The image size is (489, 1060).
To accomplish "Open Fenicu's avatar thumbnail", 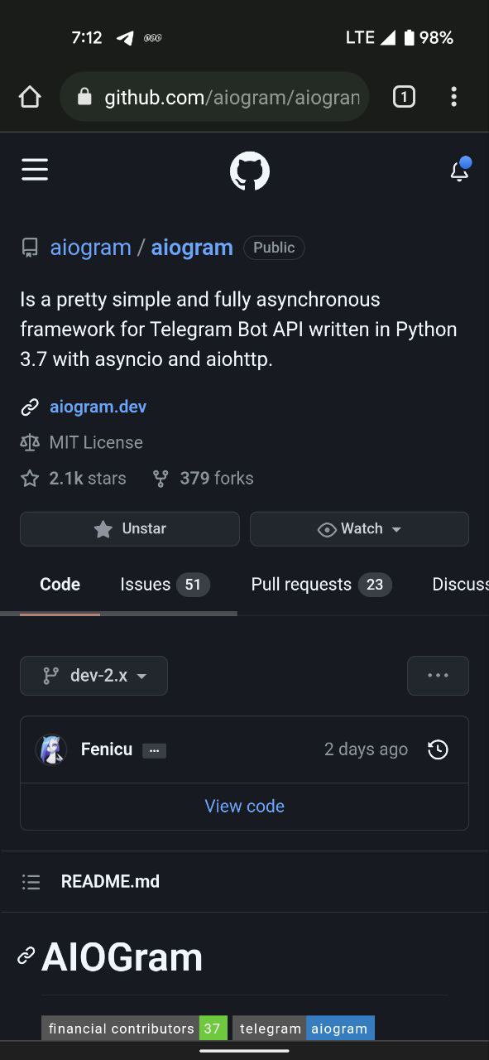I will point(51,749).
